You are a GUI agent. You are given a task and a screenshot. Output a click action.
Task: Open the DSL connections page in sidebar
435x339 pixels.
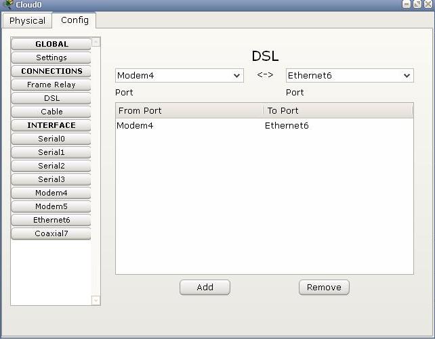tap(51, 98)
